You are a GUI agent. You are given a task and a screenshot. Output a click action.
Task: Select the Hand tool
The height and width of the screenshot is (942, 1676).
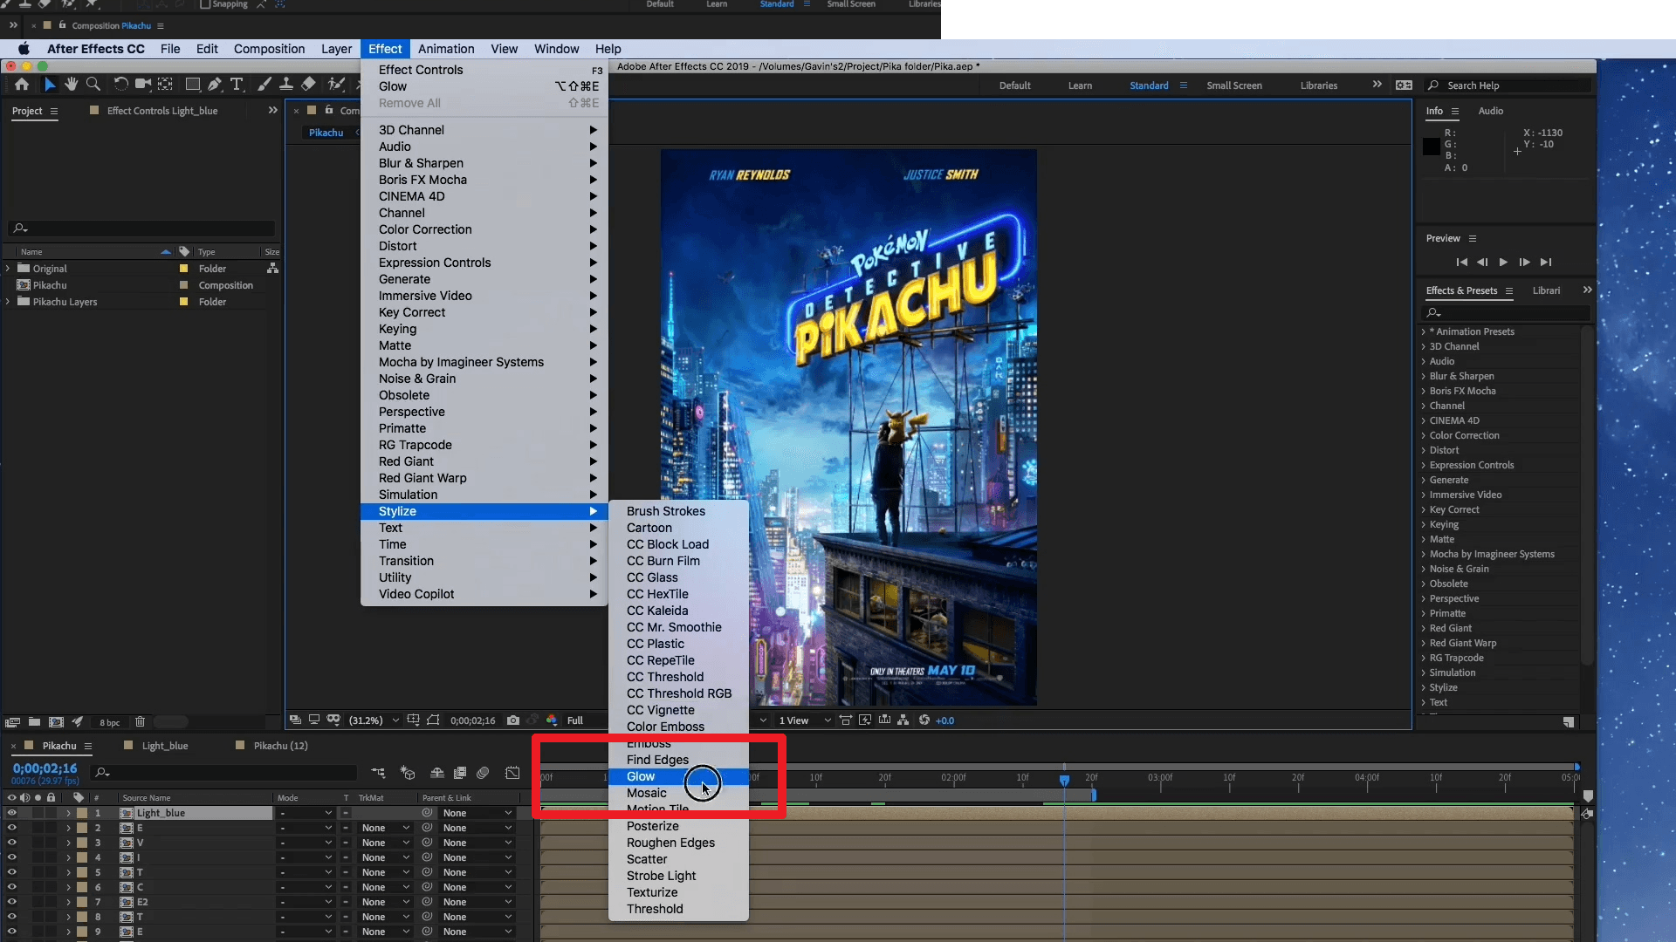(71, 85)
